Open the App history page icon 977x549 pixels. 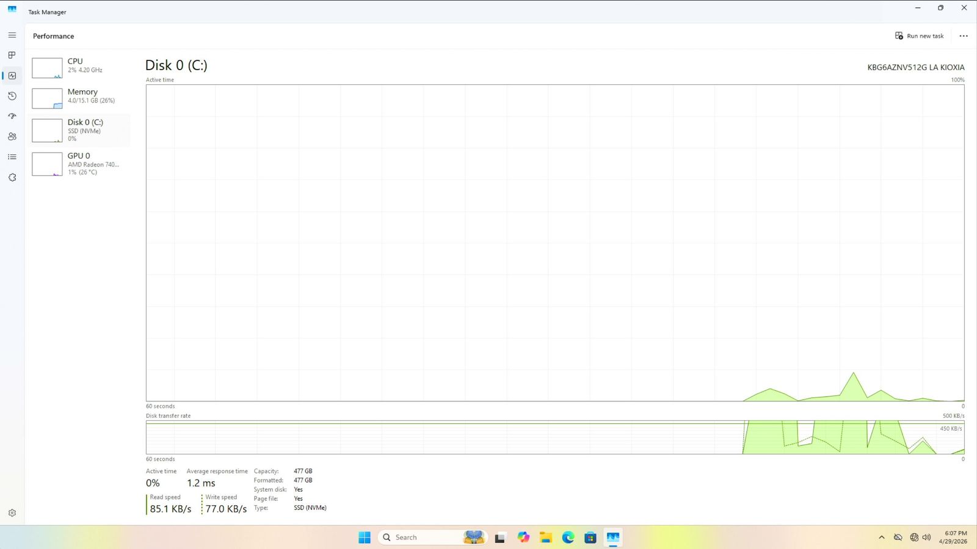coord(12,96)
